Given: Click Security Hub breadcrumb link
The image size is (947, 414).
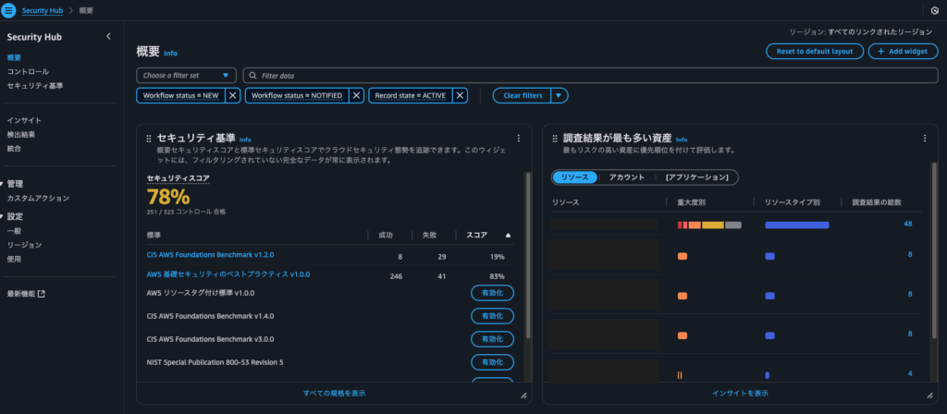Looking at the screenshot, I should [43, 11].
